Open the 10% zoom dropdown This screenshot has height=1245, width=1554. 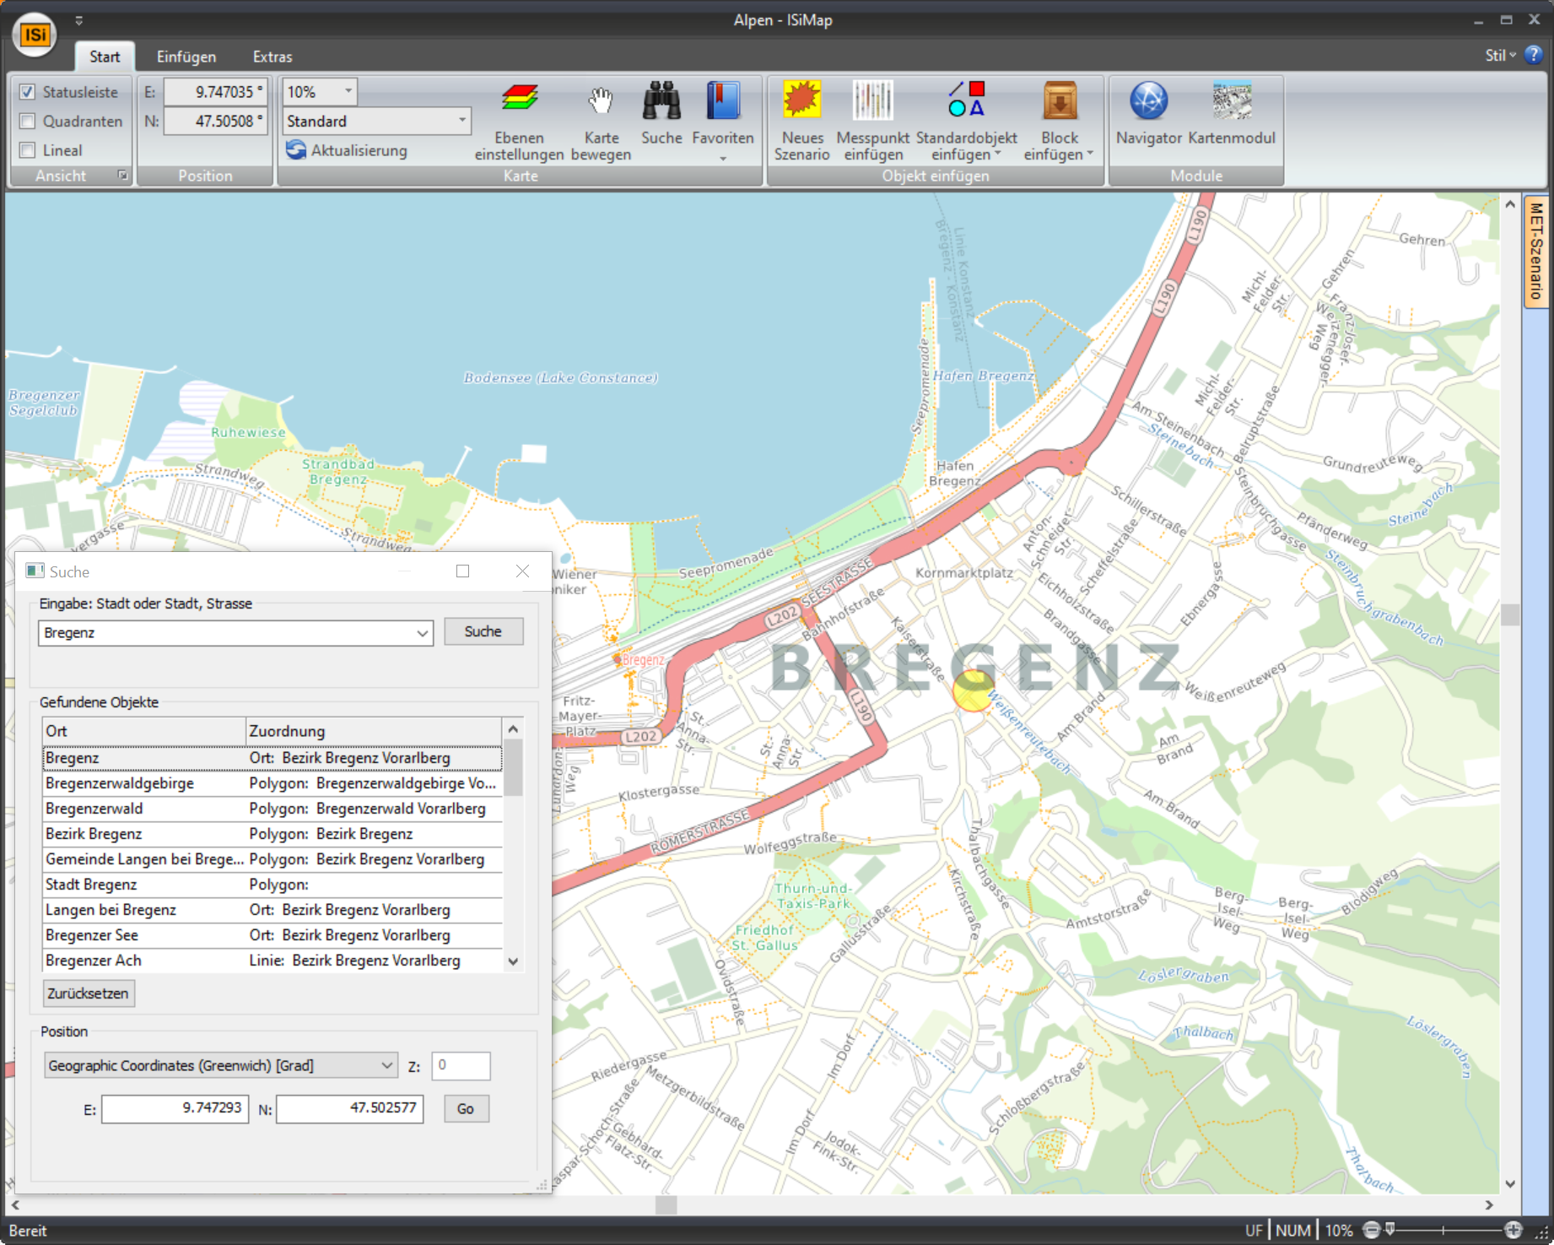[x=348, y=91]
